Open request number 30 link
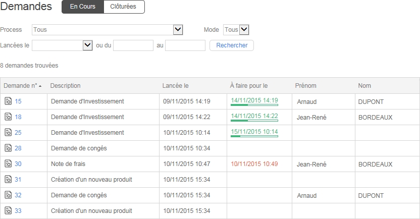This screenshot has width=420, height=219. pyautogui.click(x=18, y=164)
